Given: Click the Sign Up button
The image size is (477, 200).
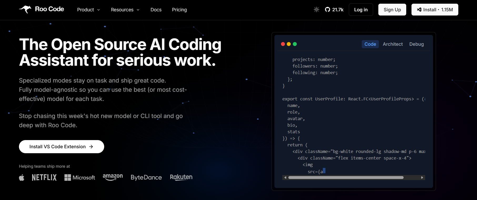Looking at the screenshot, I should tap(392, 10).
